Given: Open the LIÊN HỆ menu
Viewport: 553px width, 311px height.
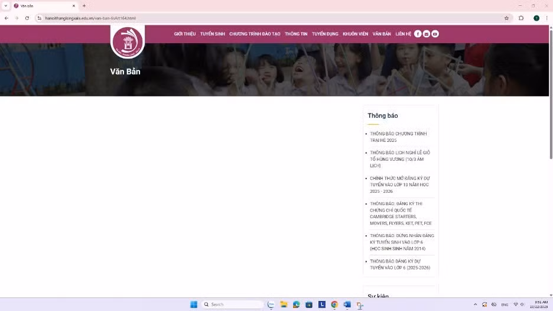Looking at the screenshot, I should pos(403,34).
